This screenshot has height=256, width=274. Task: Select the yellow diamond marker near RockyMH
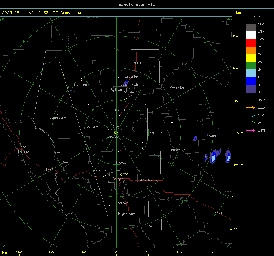coord(81,79)
